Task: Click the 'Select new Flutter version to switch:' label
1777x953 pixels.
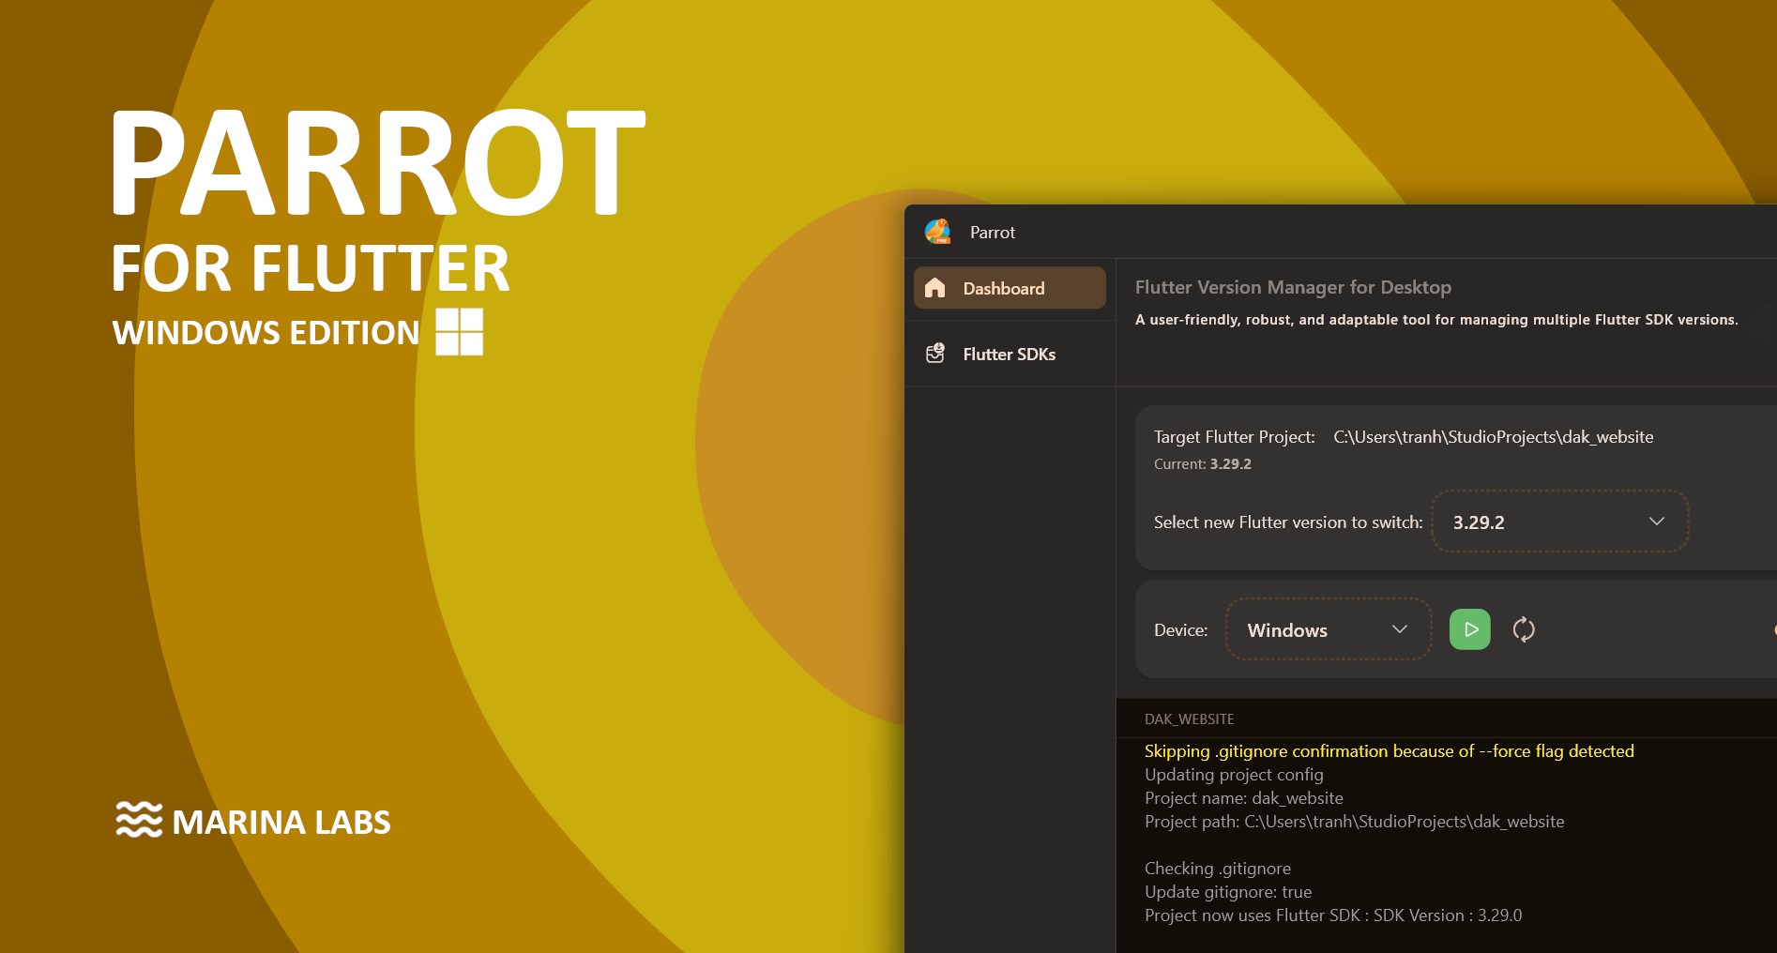Action: coord(1288,522)
